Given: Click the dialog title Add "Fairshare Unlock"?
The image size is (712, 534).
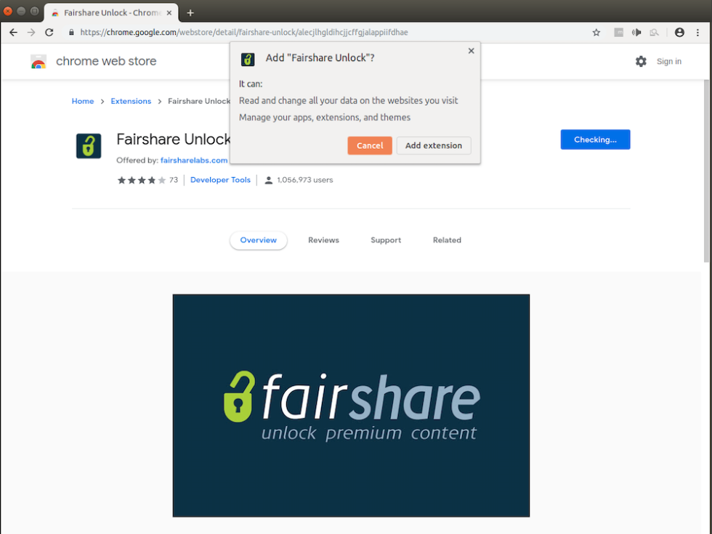Looking at the screenshot, I should [320, 58].
